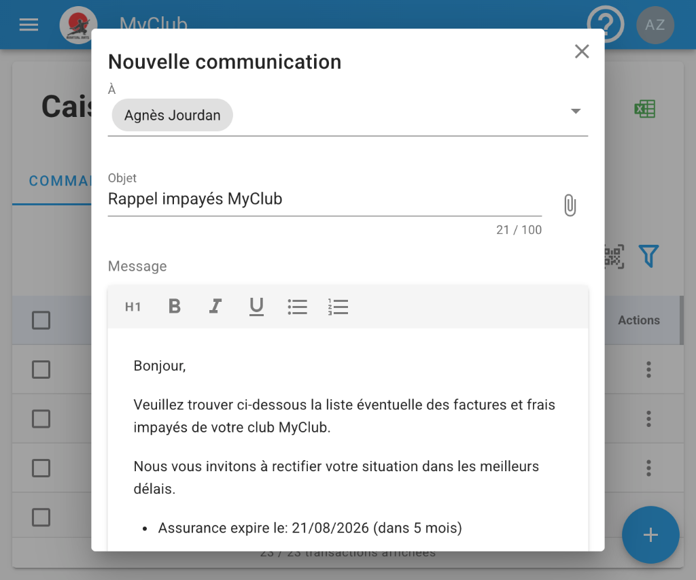Insert a bulleted list

[x=297, y=307]
